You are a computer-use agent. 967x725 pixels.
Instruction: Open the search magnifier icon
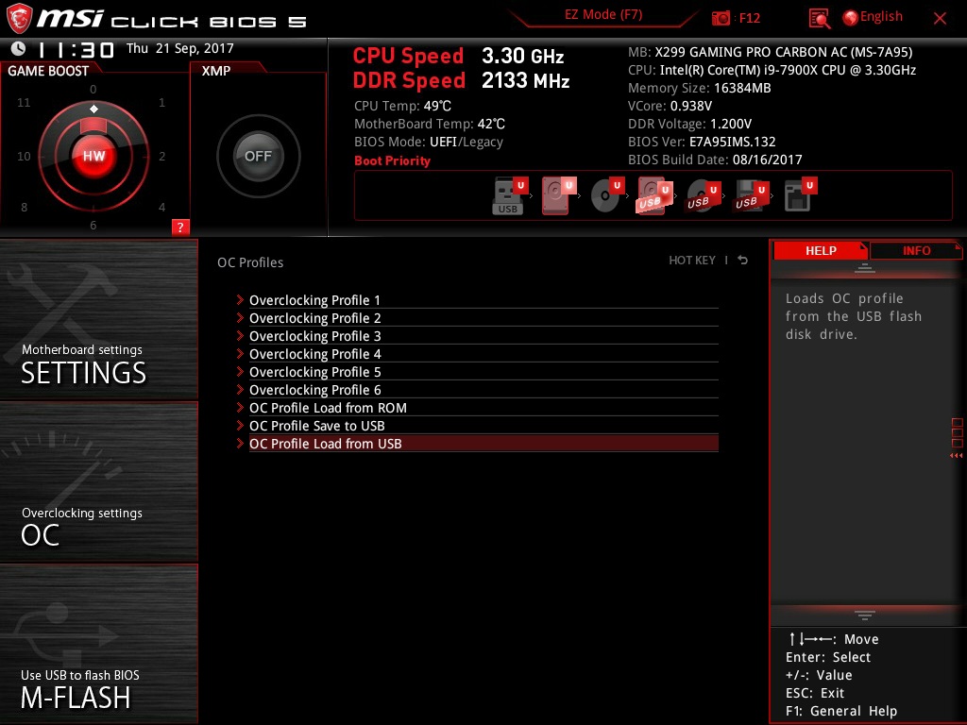(x=819, y=19)
